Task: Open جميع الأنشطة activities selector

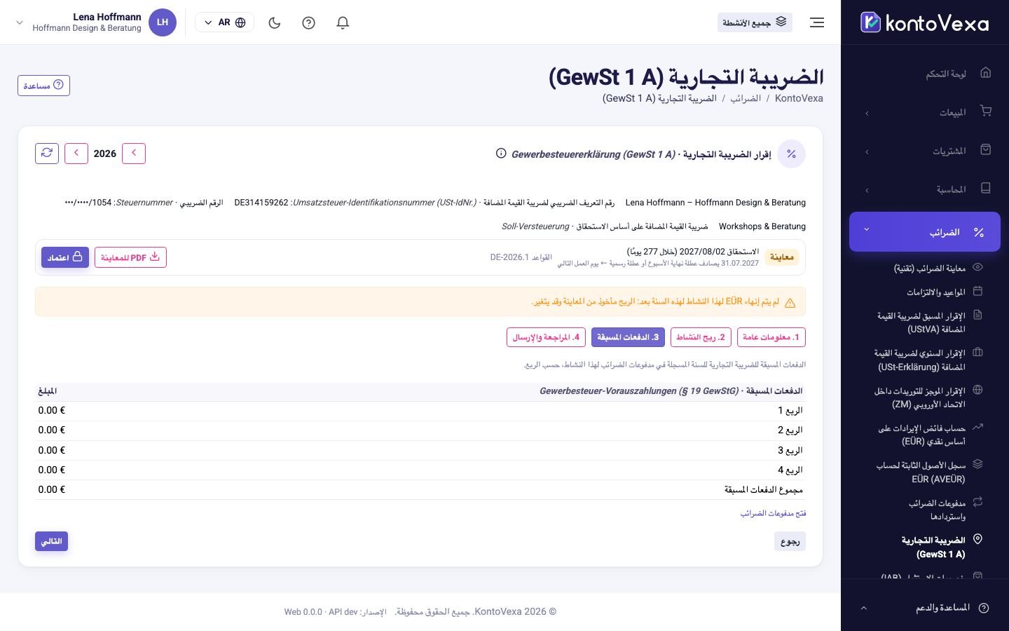Action: pyautogui.click(x=755, y=22)
